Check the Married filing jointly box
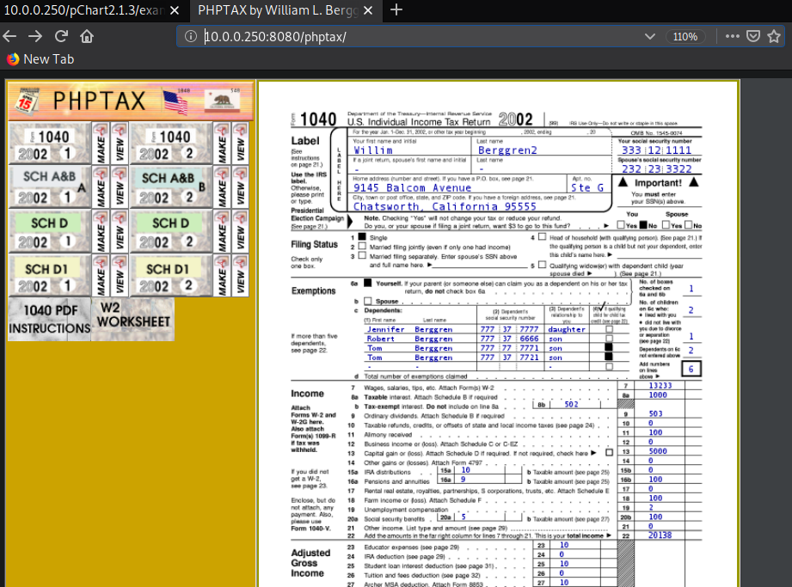Viewport: 792px width, 587px height. tap(362, 246)
